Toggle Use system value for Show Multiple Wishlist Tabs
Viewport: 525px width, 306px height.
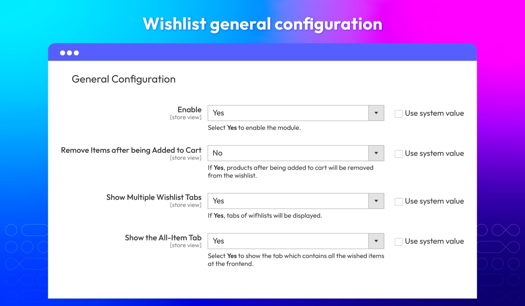tap(399, 202)
